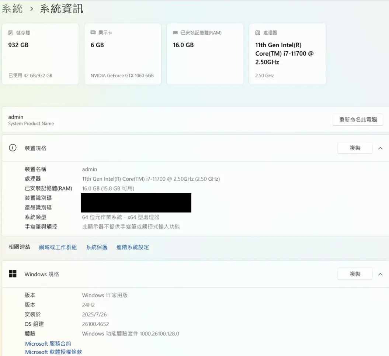Click the 體驗 label
The width and height of the screenshot is (389, 356).
tap(30, 333)
